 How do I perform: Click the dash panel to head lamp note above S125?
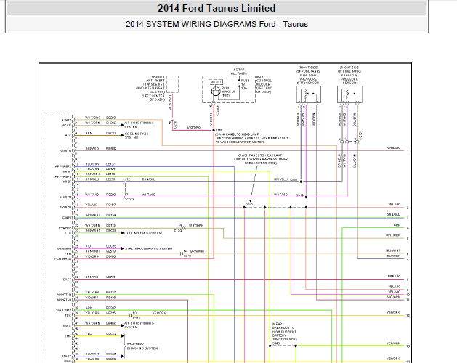coord(260,160)
